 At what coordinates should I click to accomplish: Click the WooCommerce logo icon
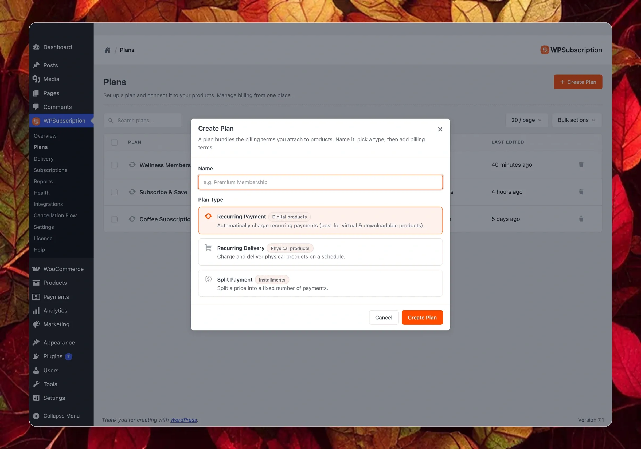click(x=36, y=269)
